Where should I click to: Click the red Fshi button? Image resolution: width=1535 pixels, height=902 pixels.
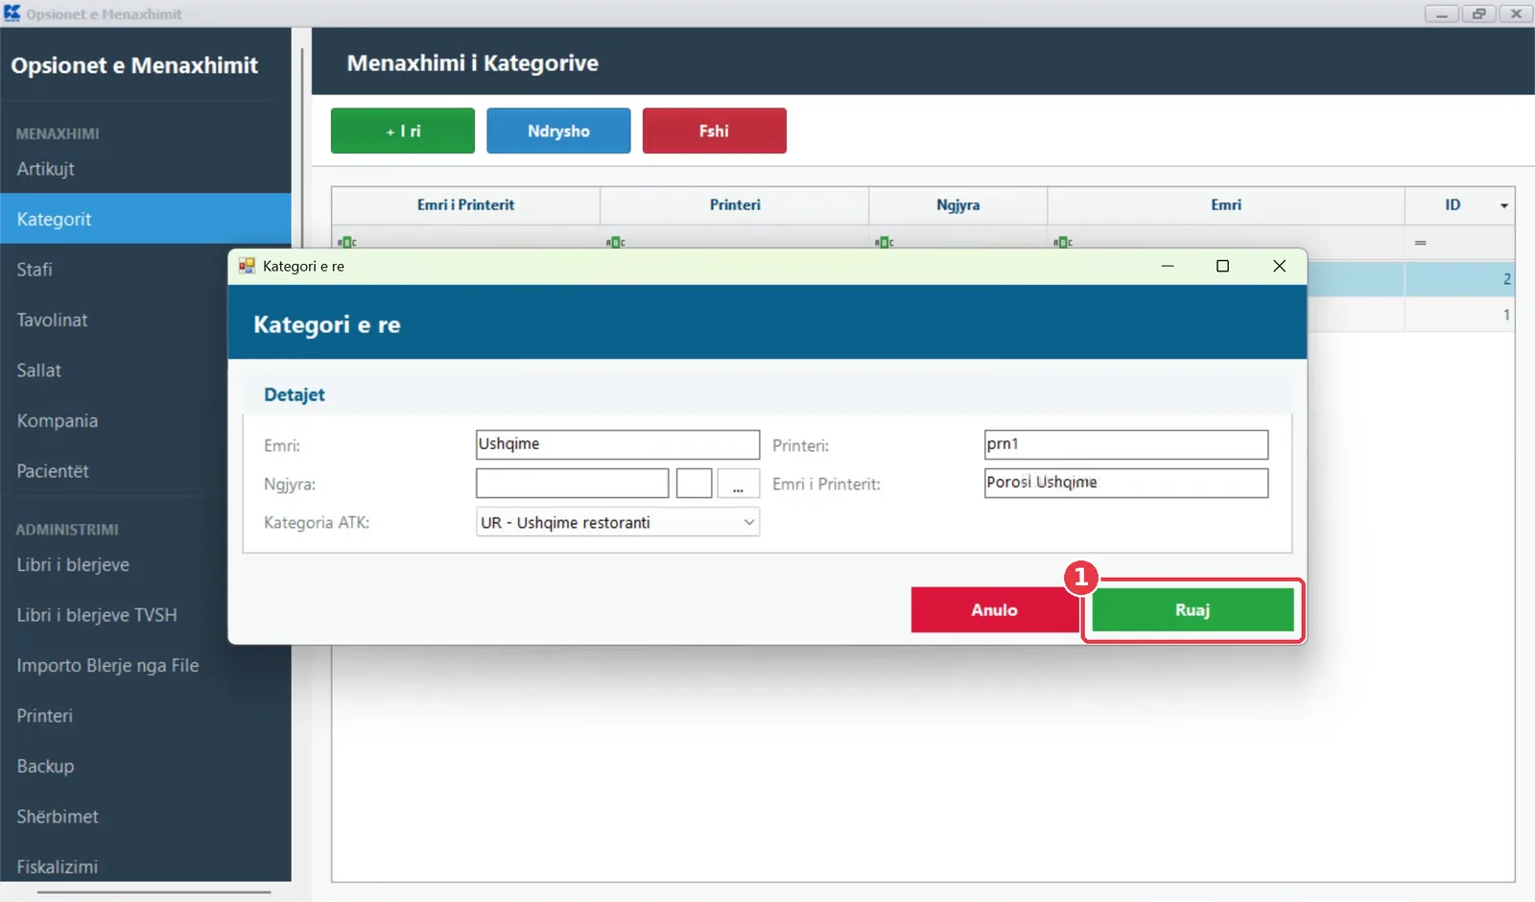pos(715,131)
